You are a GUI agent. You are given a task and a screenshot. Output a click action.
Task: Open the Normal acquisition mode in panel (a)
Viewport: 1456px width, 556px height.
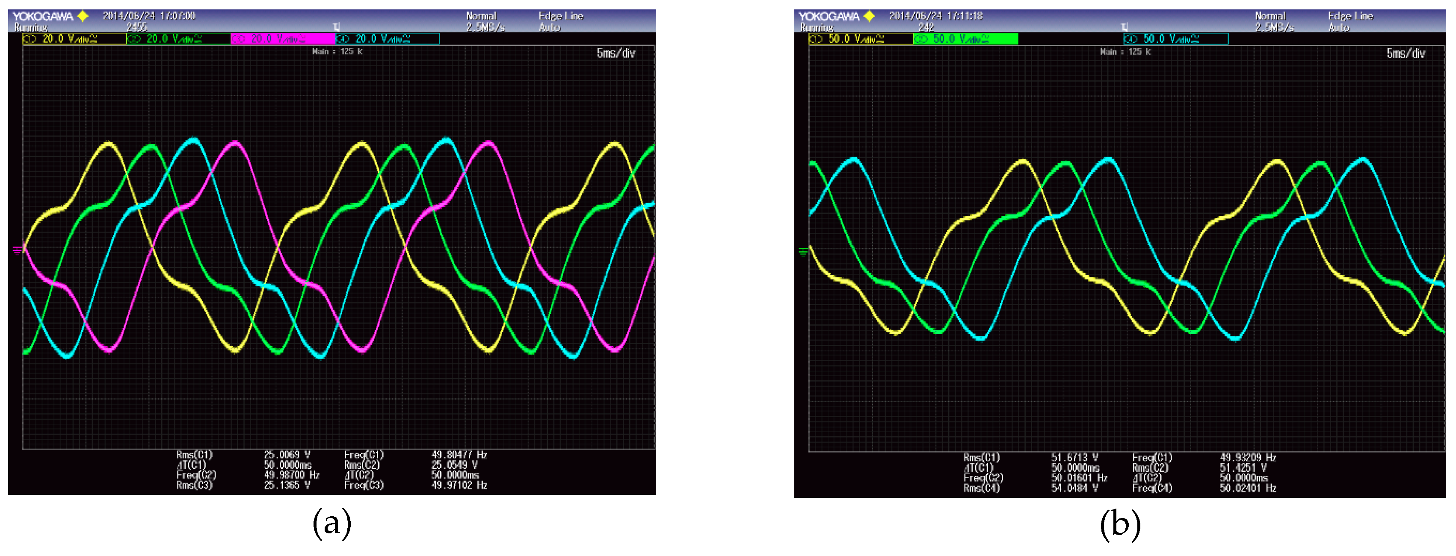481,16
